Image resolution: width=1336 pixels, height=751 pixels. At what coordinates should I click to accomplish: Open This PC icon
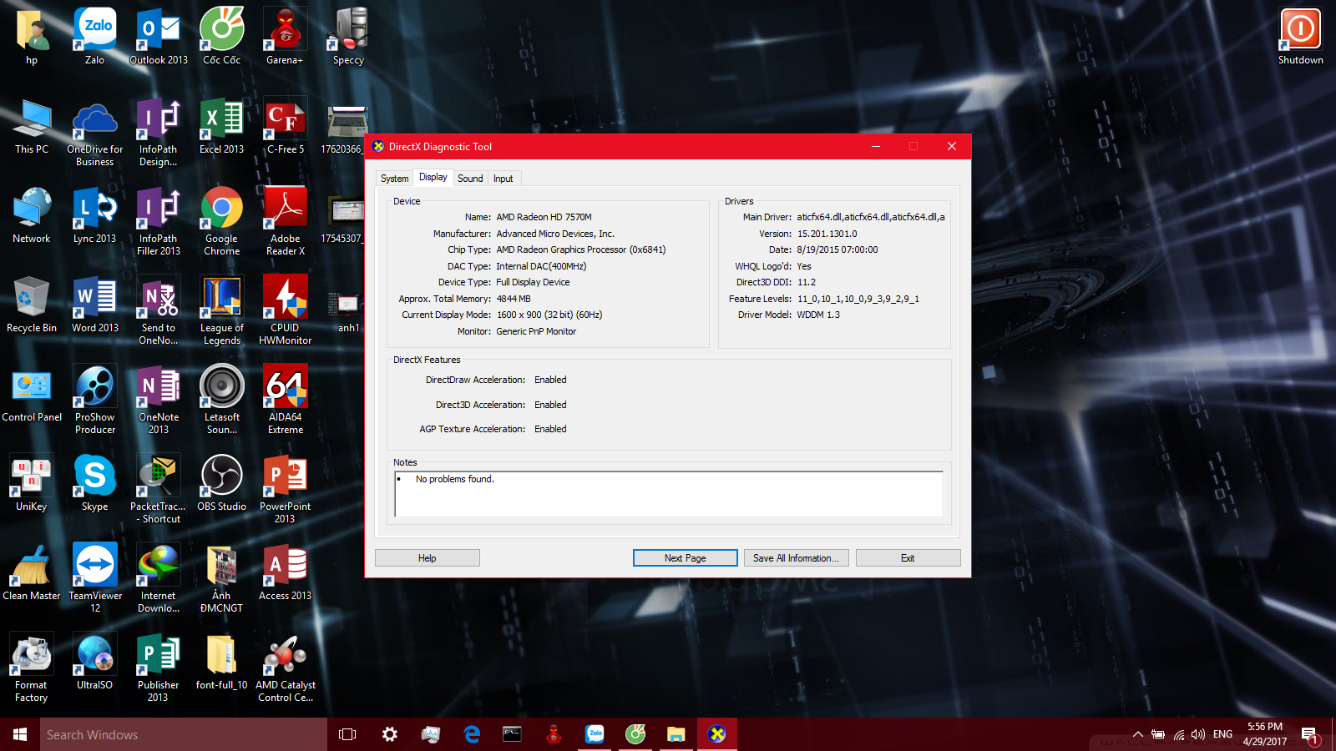pyautogui.click(x=32, y=126)
